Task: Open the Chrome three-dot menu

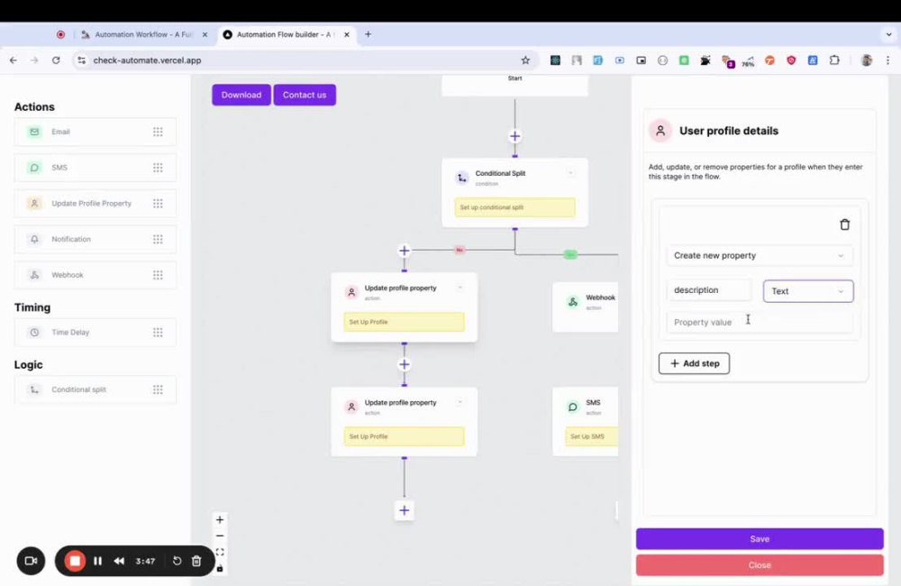Action: pyautogui.click(x=887, y=60)
